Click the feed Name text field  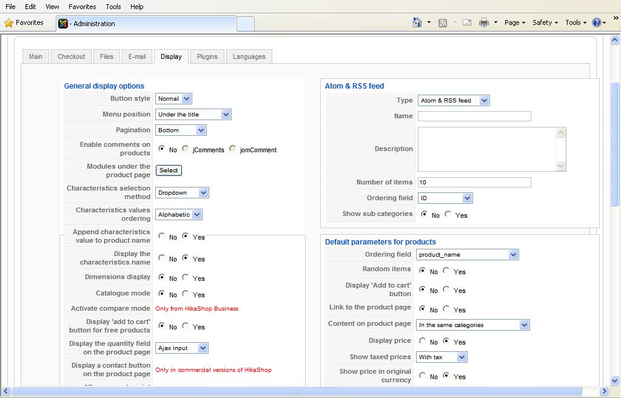[x=474, y=116]
